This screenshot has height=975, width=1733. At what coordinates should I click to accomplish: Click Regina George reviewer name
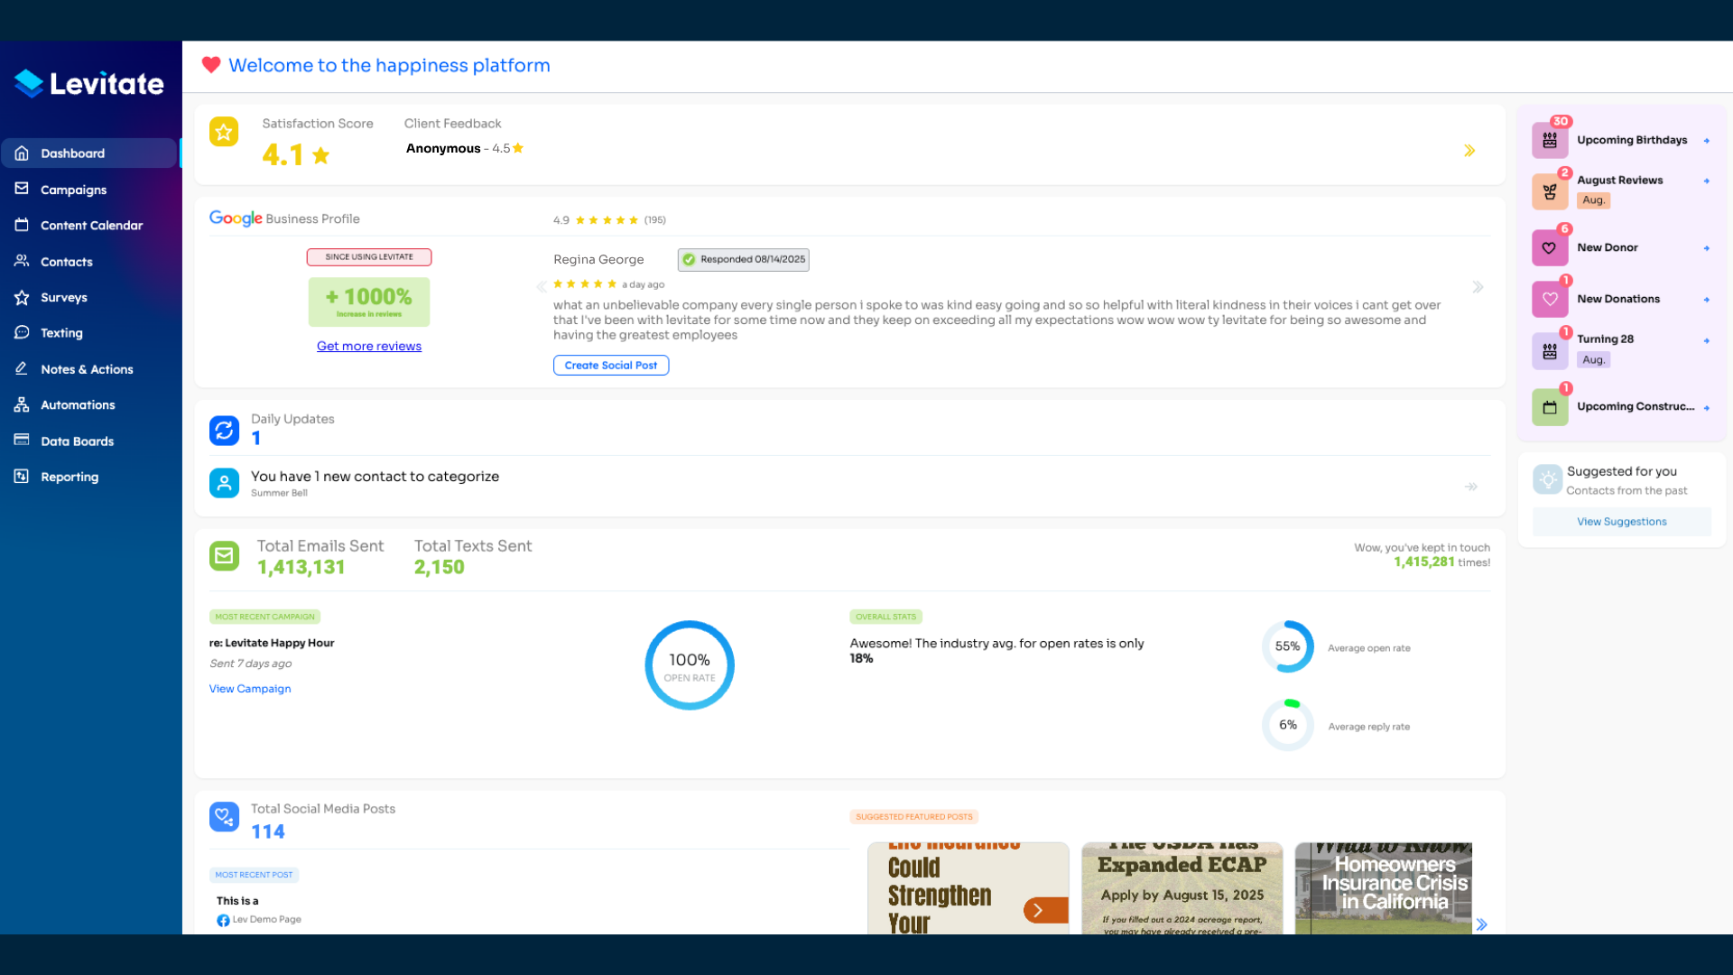coord(598,260)
